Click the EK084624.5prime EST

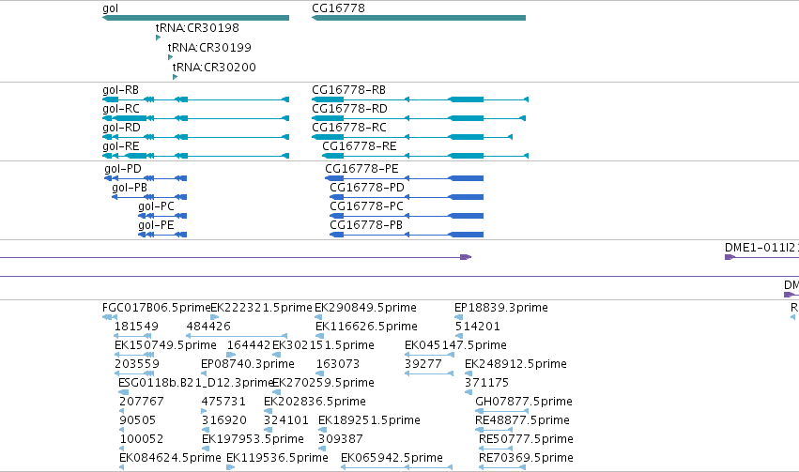coord(170,458)
